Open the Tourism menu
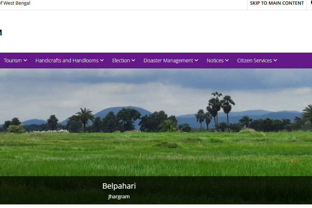Viewport: 312px width, 208px height. tap(13, 61)
